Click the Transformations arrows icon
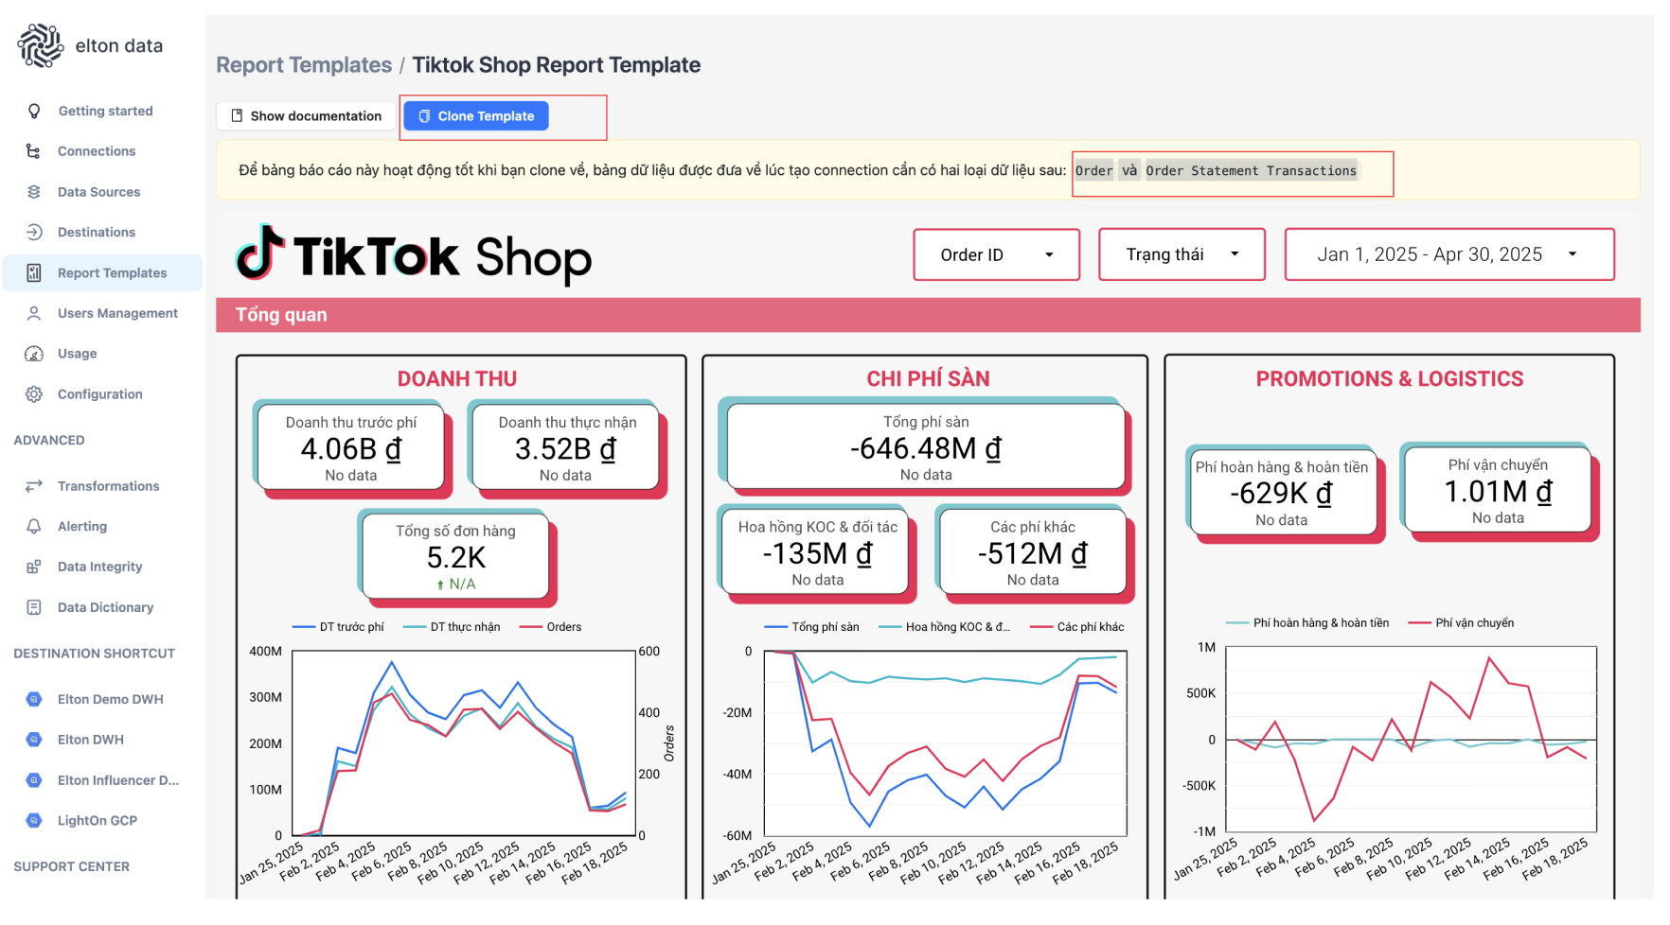Viewport: 1670px width, 925px height. tap(34, 486)
